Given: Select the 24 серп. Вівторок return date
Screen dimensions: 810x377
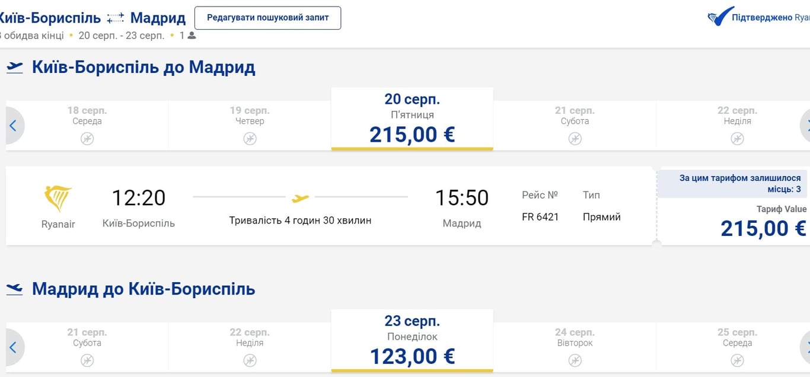Looking at the screenshot, I should [575, 347].
